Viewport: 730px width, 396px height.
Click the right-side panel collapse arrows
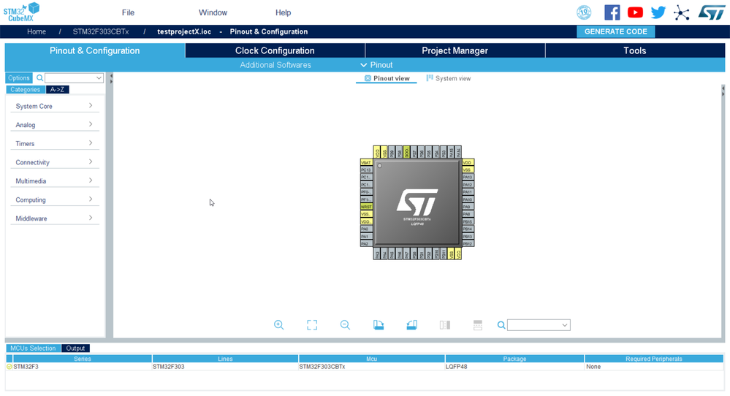tap(723, 91)
